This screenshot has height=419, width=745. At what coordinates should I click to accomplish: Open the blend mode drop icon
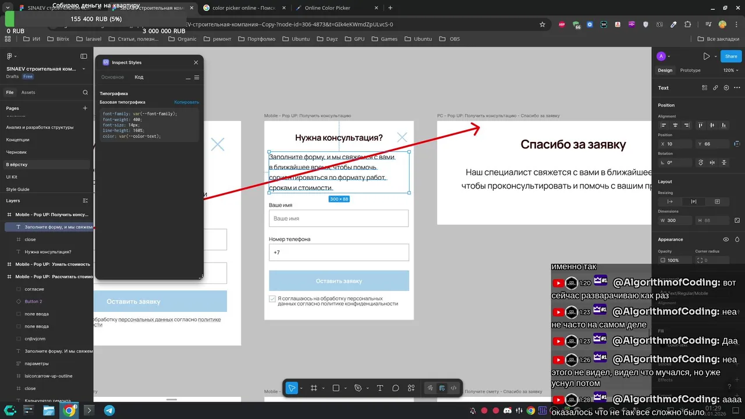(737, 239)
